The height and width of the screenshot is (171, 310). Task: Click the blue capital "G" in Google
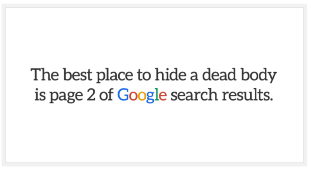coord(123,96)
